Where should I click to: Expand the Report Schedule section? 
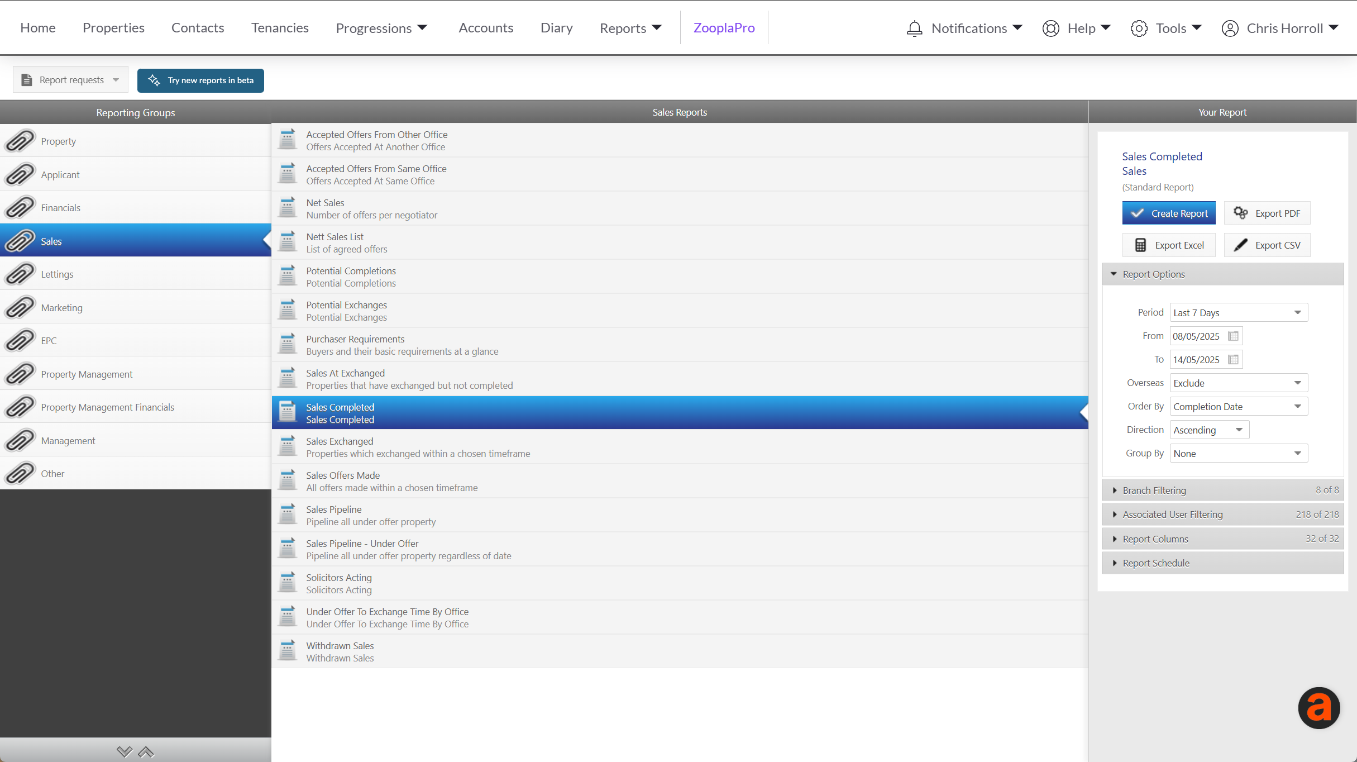(1222, 563)
